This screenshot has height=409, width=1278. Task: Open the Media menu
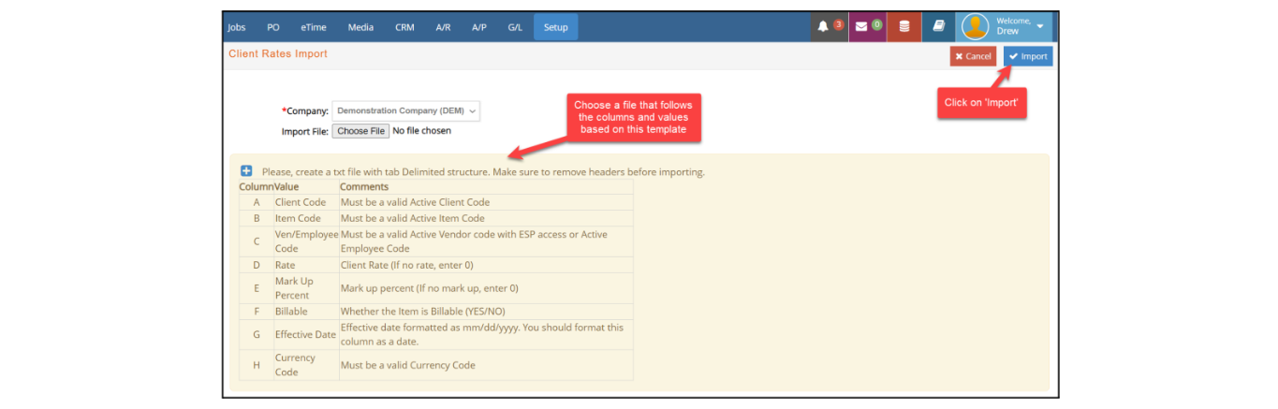360,27
